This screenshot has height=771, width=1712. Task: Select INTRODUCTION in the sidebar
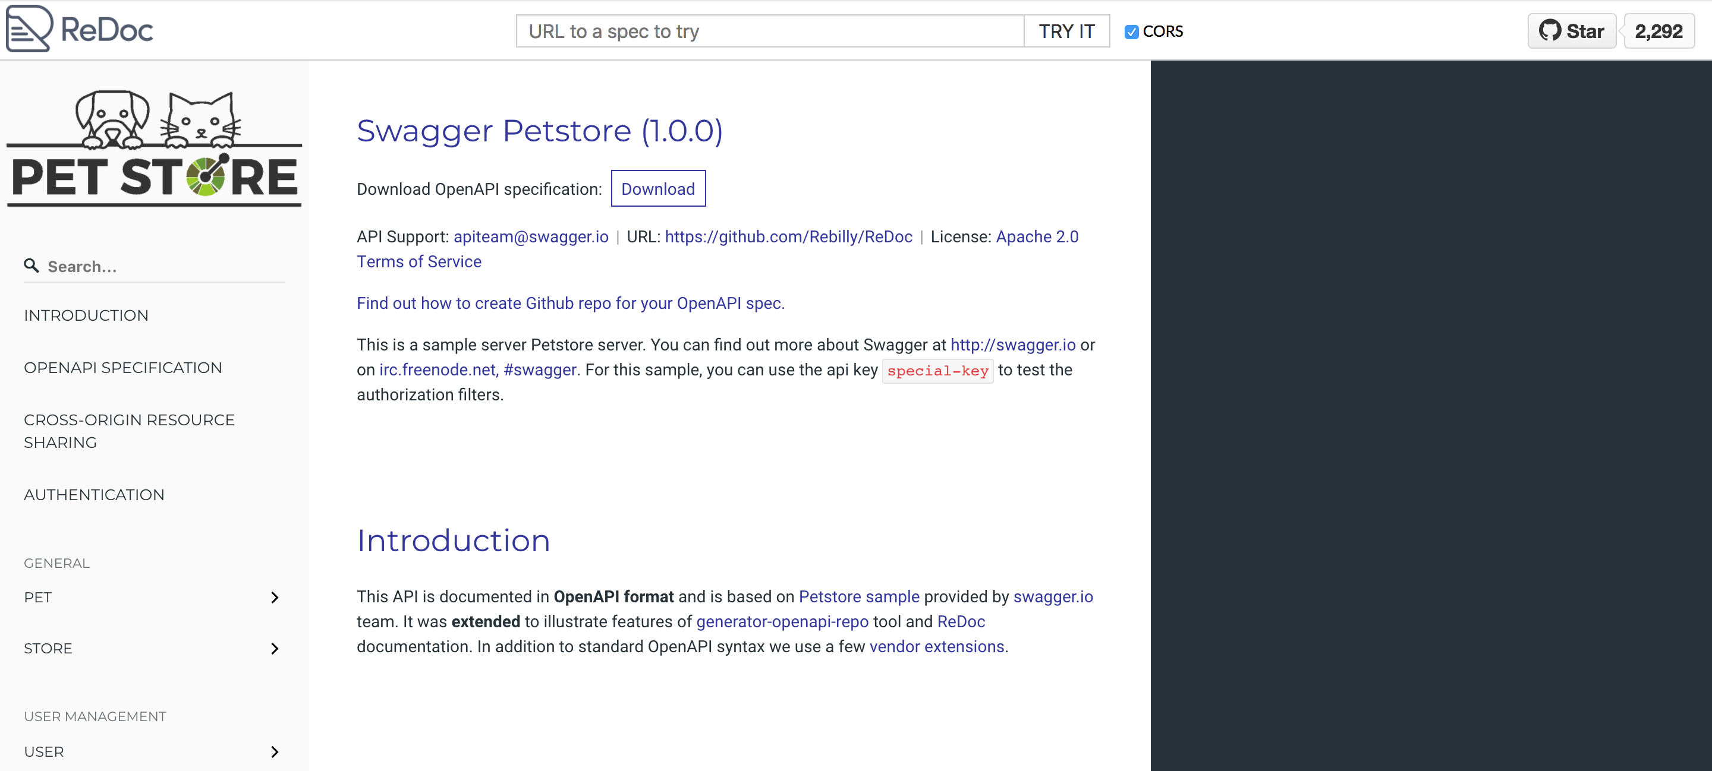coord(86,315)
